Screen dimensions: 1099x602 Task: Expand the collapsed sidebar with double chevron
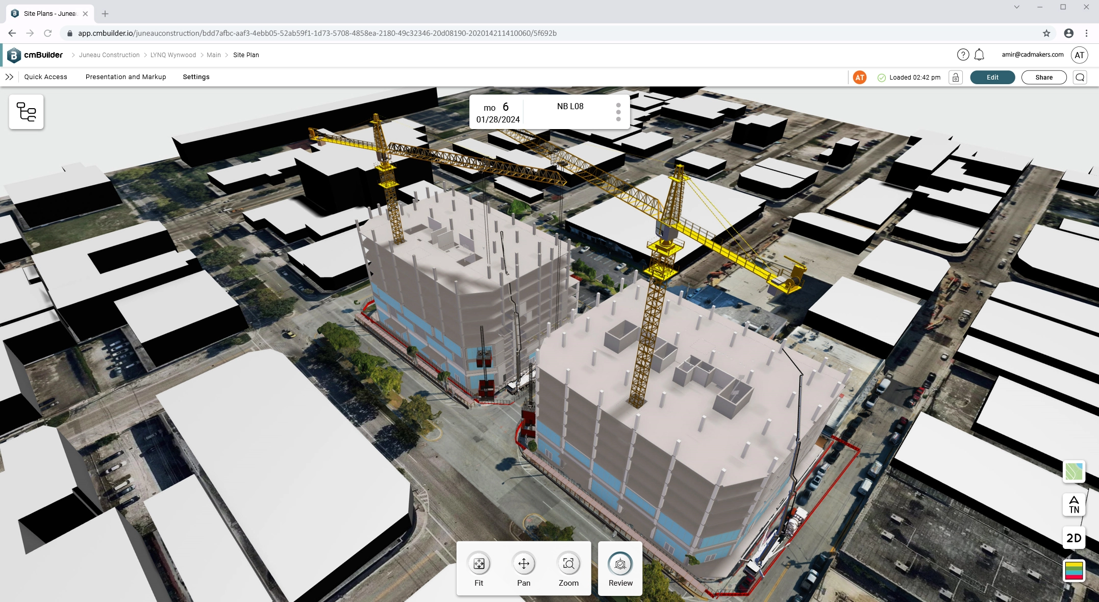[10, 77]
